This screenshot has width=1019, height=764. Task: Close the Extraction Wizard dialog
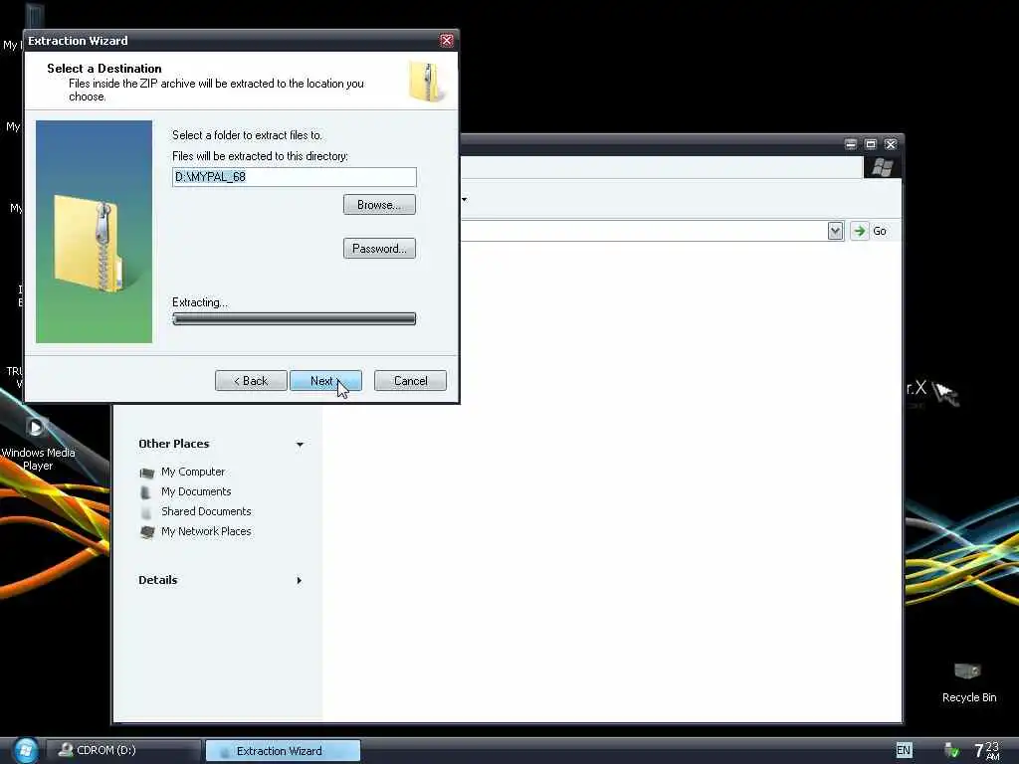tap(447, 40)
